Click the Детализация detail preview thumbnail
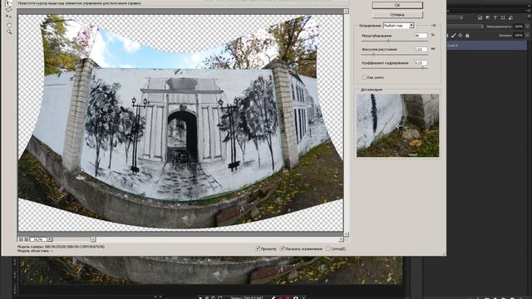Image resolution: width=532 pixels, height=299 pixels. pos(397,125)
